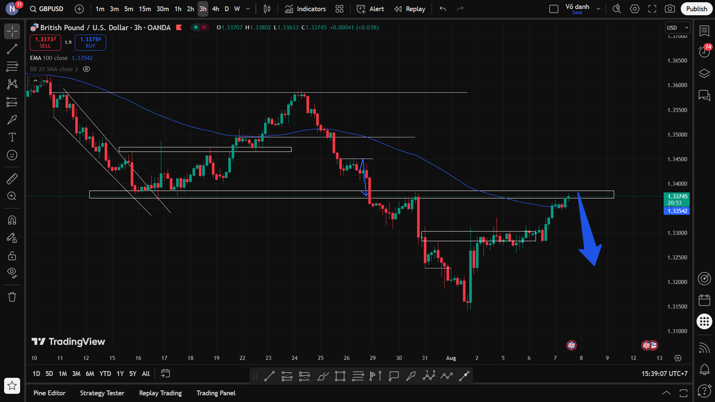This screenshot has width=715, height=402.
Task: Open time axis settings gear
Action: [x=678, y=358]
